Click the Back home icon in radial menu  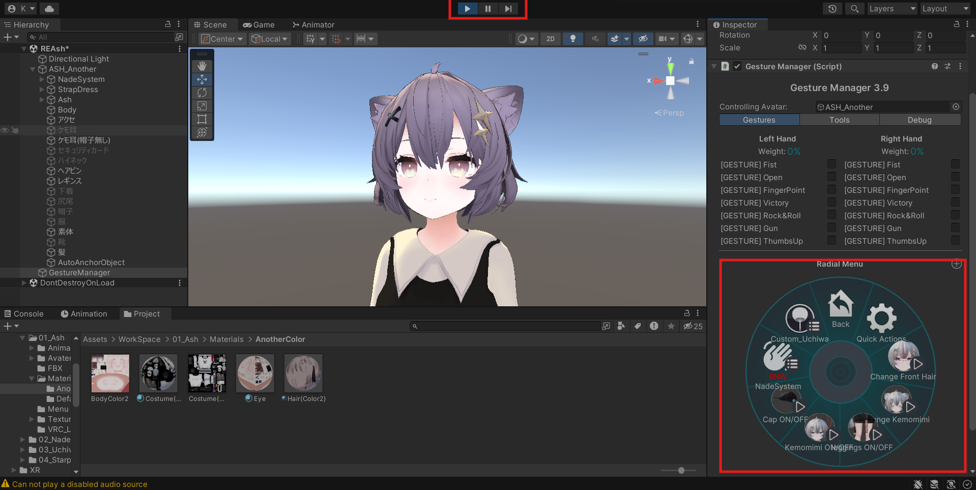click(840, 305)
